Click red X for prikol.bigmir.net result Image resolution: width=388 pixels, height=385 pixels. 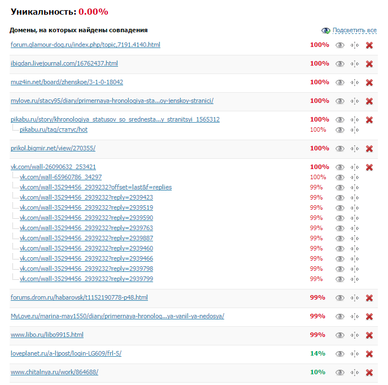point(369,148)
